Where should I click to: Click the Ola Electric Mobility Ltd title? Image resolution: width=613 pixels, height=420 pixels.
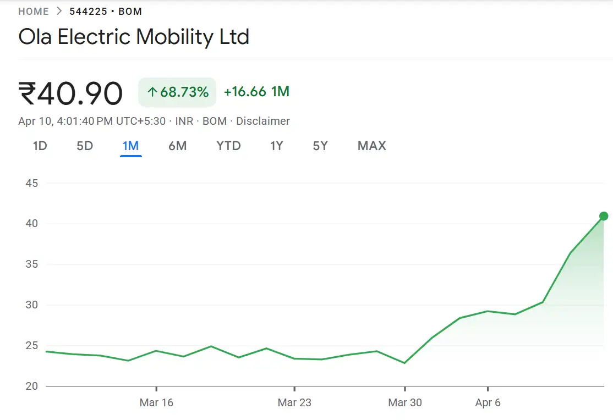[134, 37]
